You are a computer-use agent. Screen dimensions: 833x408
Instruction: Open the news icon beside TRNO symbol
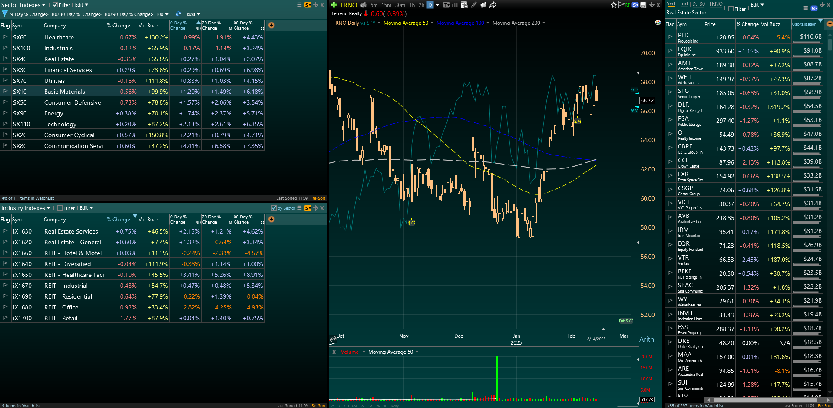pyautogui.click(x=364, y=5)
